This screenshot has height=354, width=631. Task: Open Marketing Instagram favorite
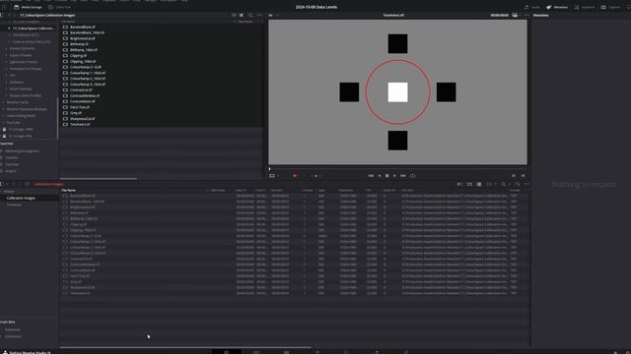(22, 151)
